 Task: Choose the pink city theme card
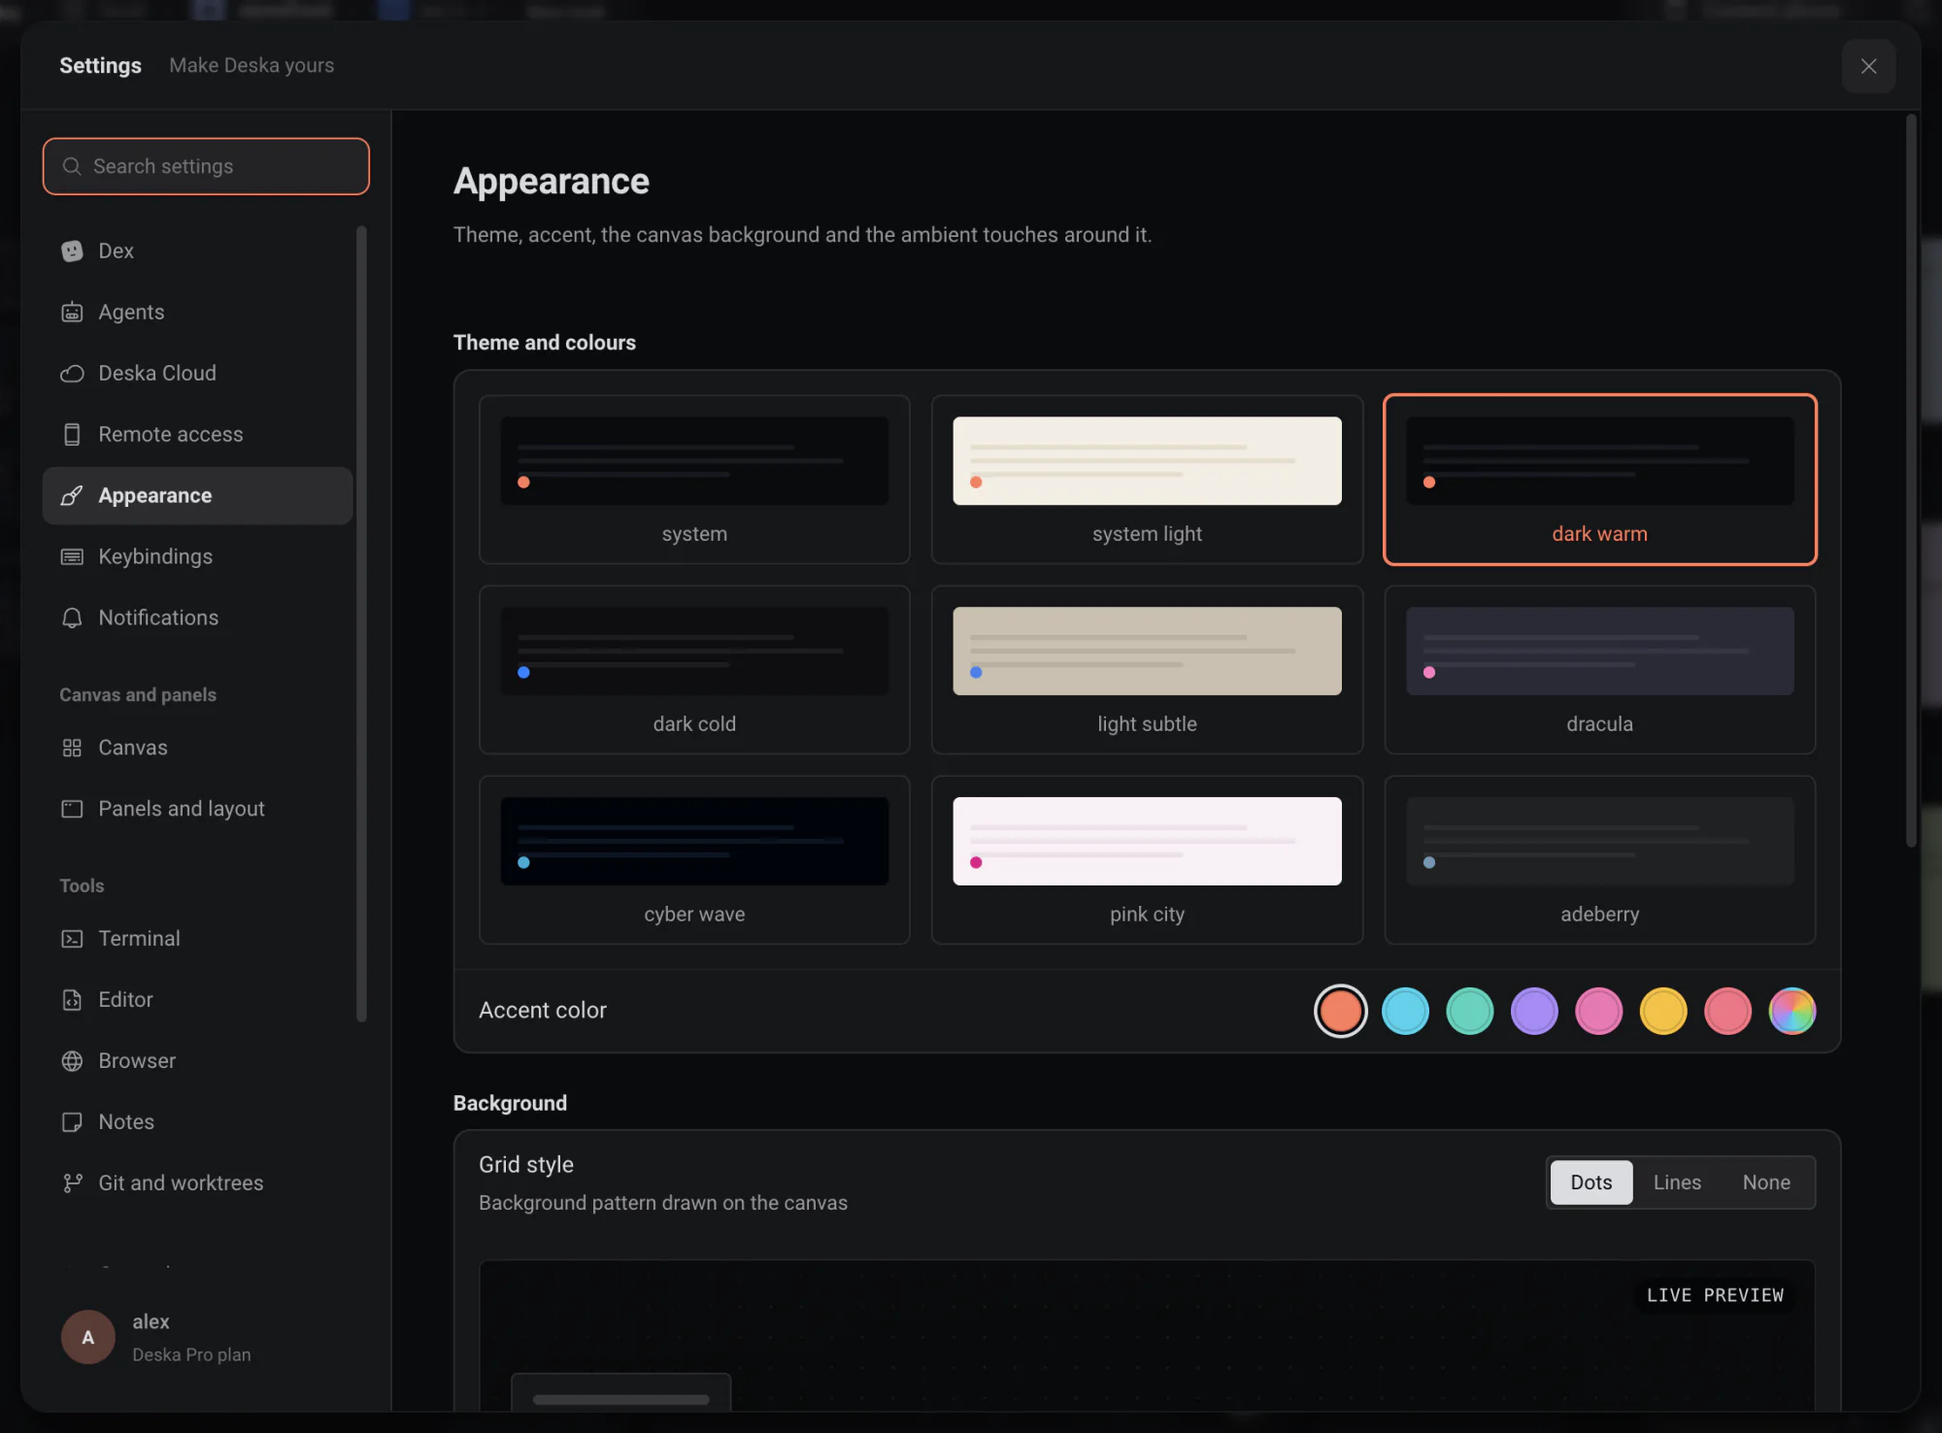tap(1147, 860)
